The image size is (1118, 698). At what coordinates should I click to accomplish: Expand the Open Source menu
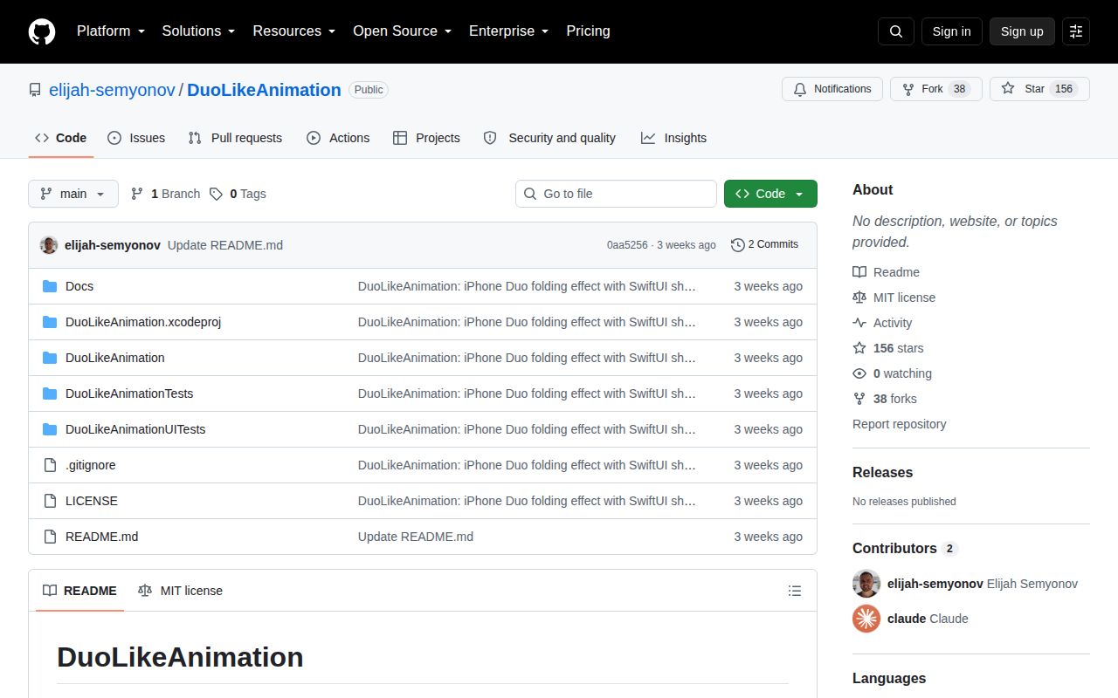(x=402, y=31)
